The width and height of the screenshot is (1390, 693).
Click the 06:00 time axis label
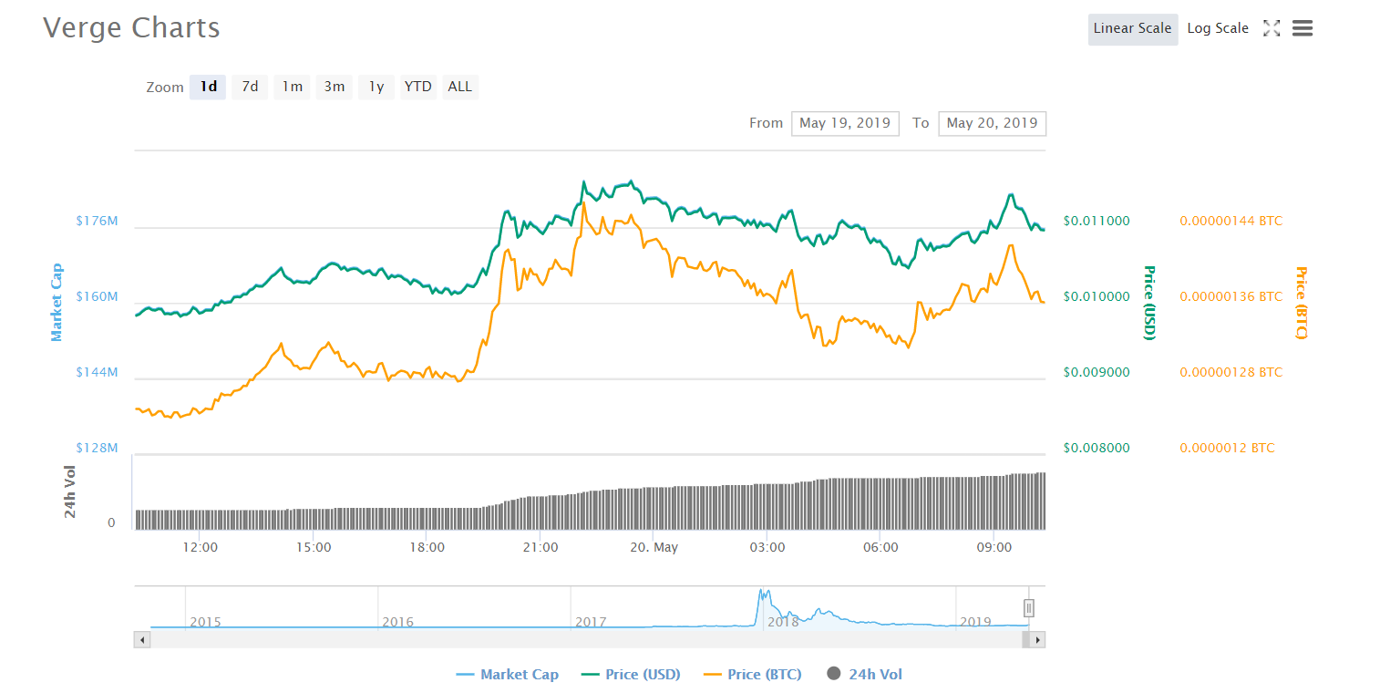pyautogui.click(x=880, y=547)
